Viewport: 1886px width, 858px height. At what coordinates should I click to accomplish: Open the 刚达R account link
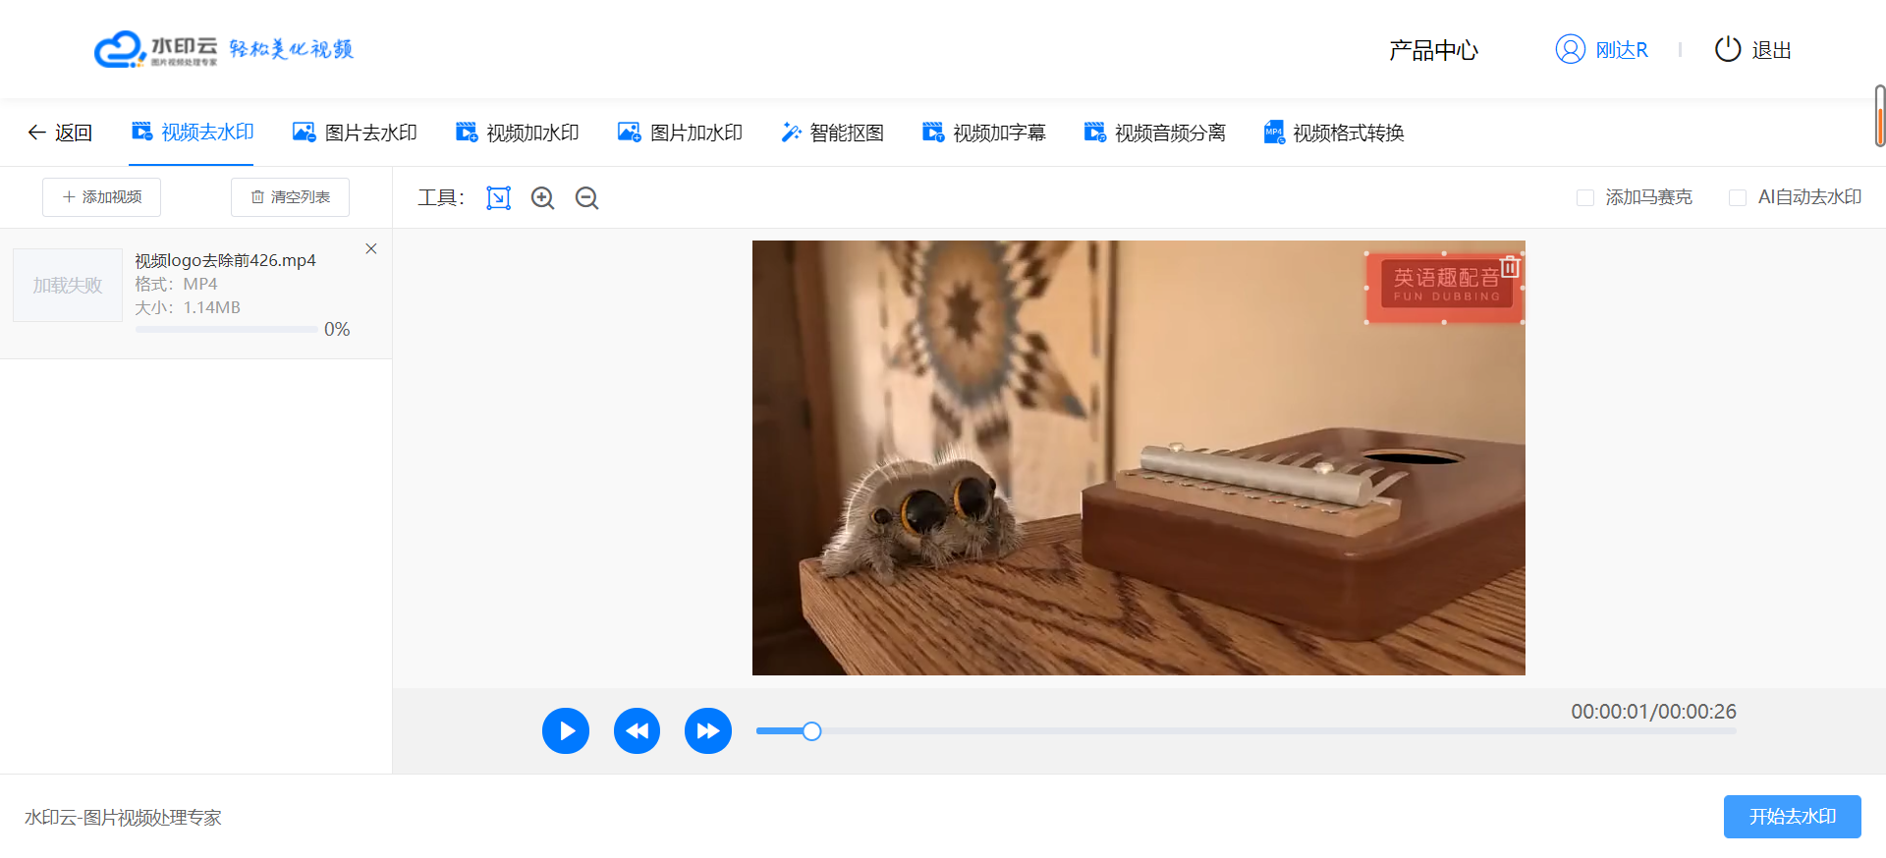coord(1622,50)
